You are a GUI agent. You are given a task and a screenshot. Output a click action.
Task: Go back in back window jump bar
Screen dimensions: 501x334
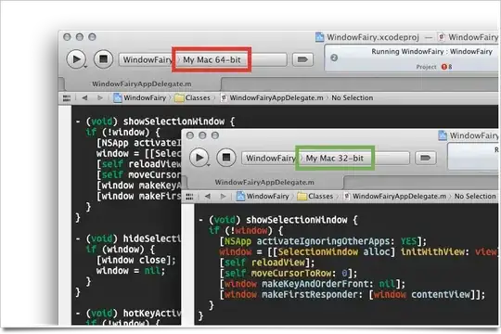84,97
